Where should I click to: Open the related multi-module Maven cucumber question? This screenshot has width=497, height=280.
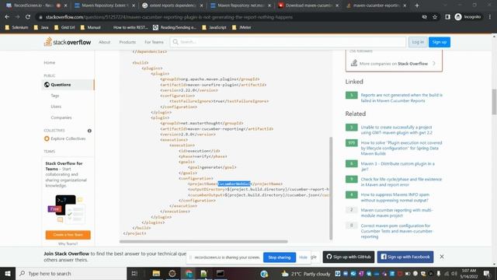397,212
